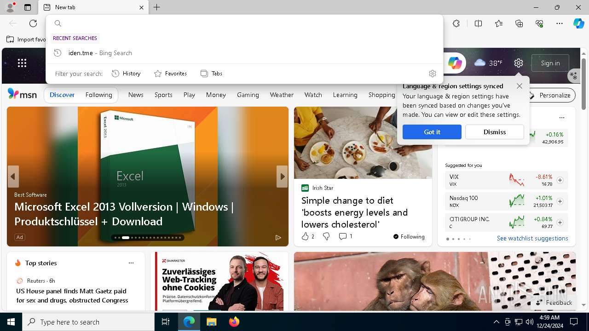Open See watchlist suggestions link
Image resolution: width=589 pixels, height=331 pixels.
click(x=532, y=238)
